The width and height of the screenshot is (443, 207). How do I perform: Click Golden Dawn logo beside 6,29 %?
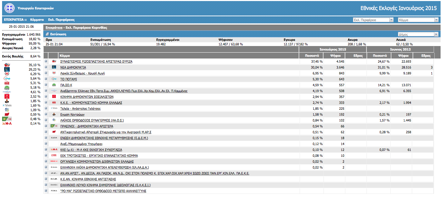7,74
